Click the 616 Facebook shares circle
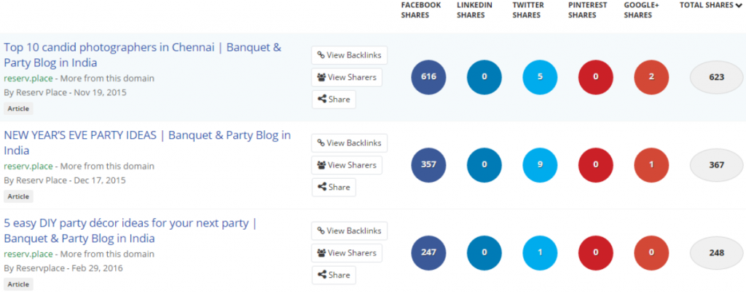 click(428, 77)
